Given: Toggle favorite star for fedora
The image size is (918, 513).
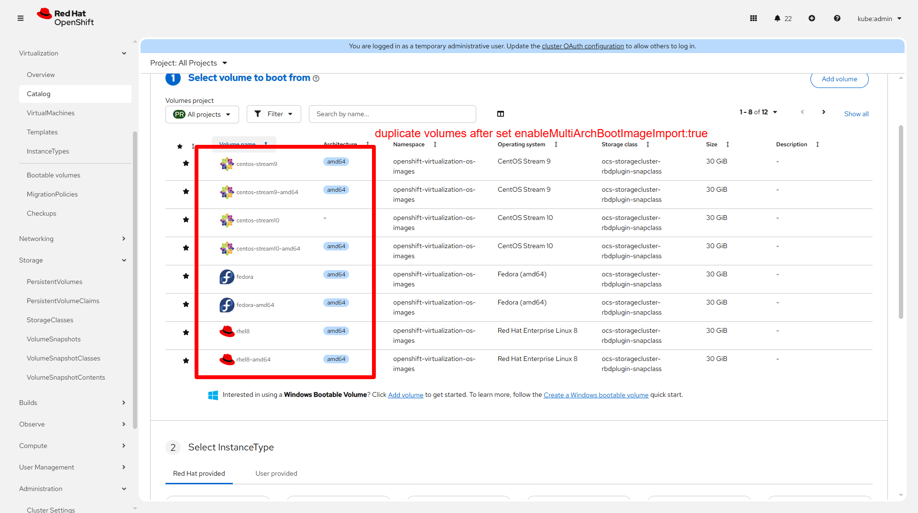Looking at the screenshot, I should 186,276.
